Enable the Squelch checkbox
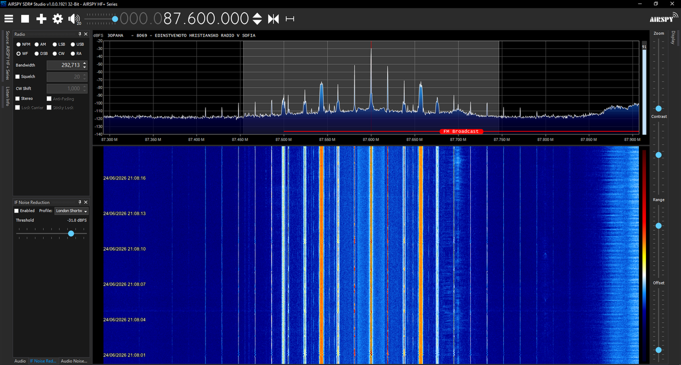The image size is (681, 365). point(18,77)
